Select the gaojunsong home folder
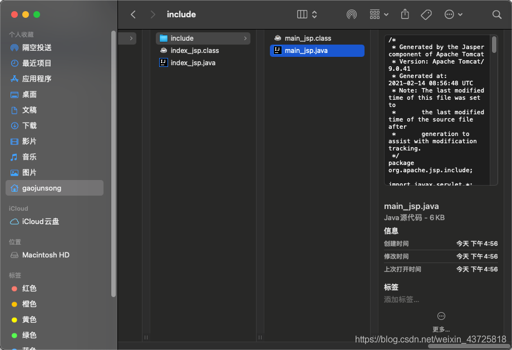 tap(55, 188)
